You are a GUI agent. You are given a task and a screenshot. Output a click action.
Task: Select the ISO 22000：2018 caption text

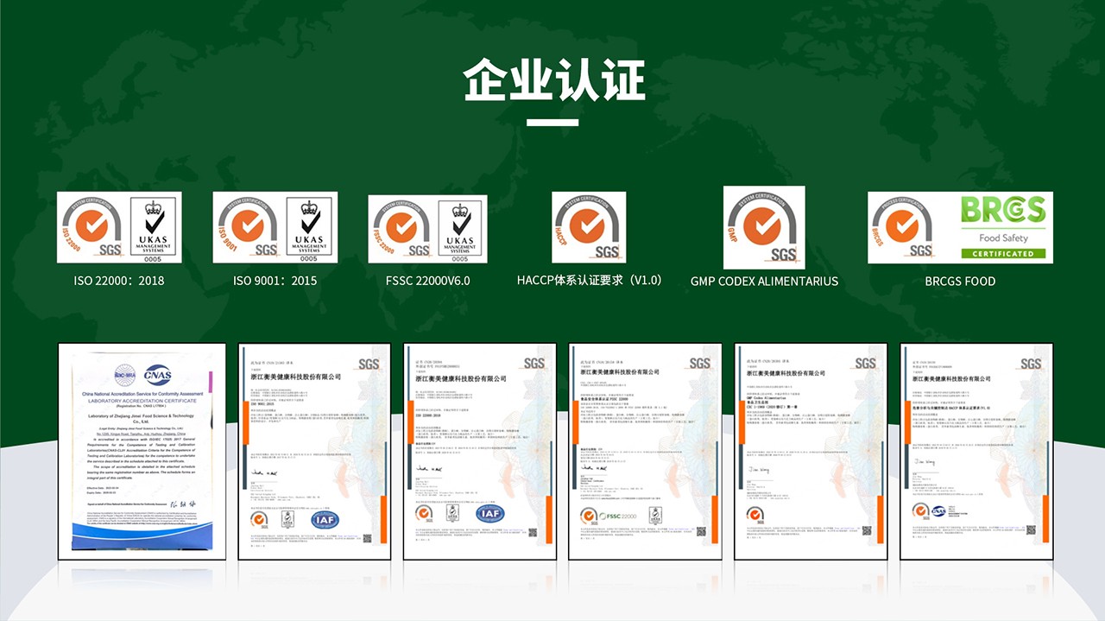pyautogui.click(x=118, y=281)
